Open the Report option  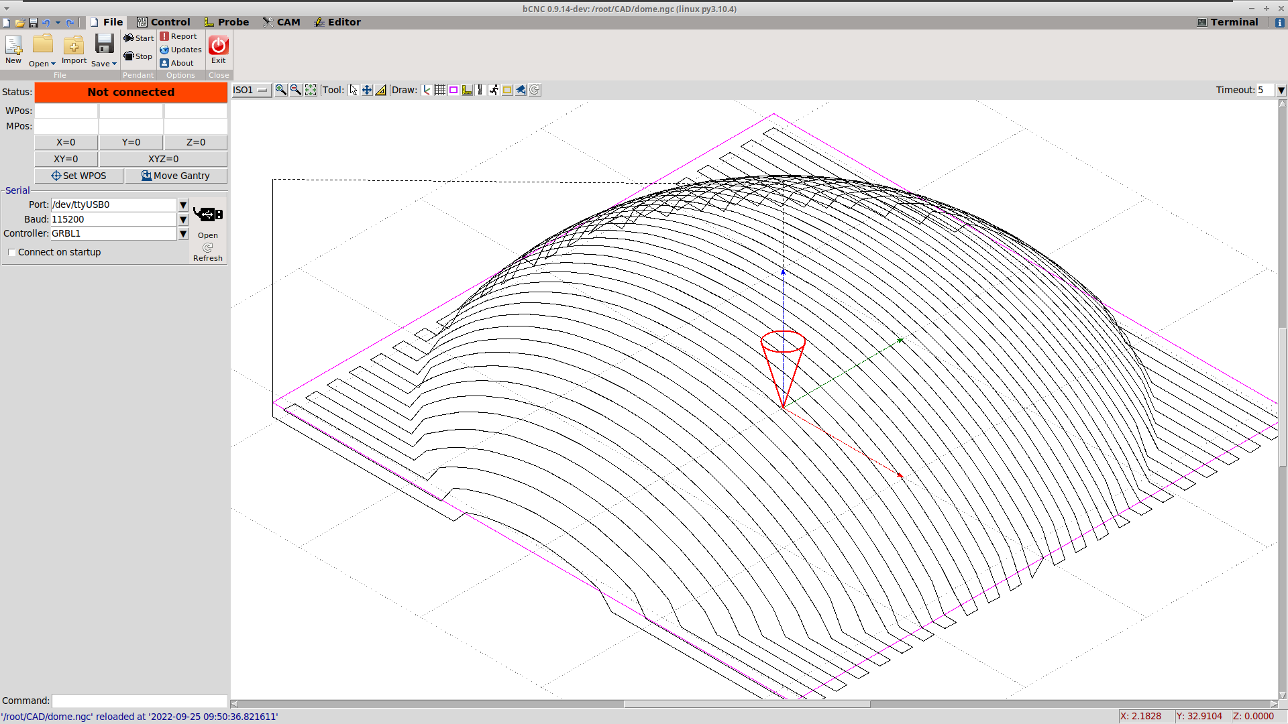coord(178,36)
